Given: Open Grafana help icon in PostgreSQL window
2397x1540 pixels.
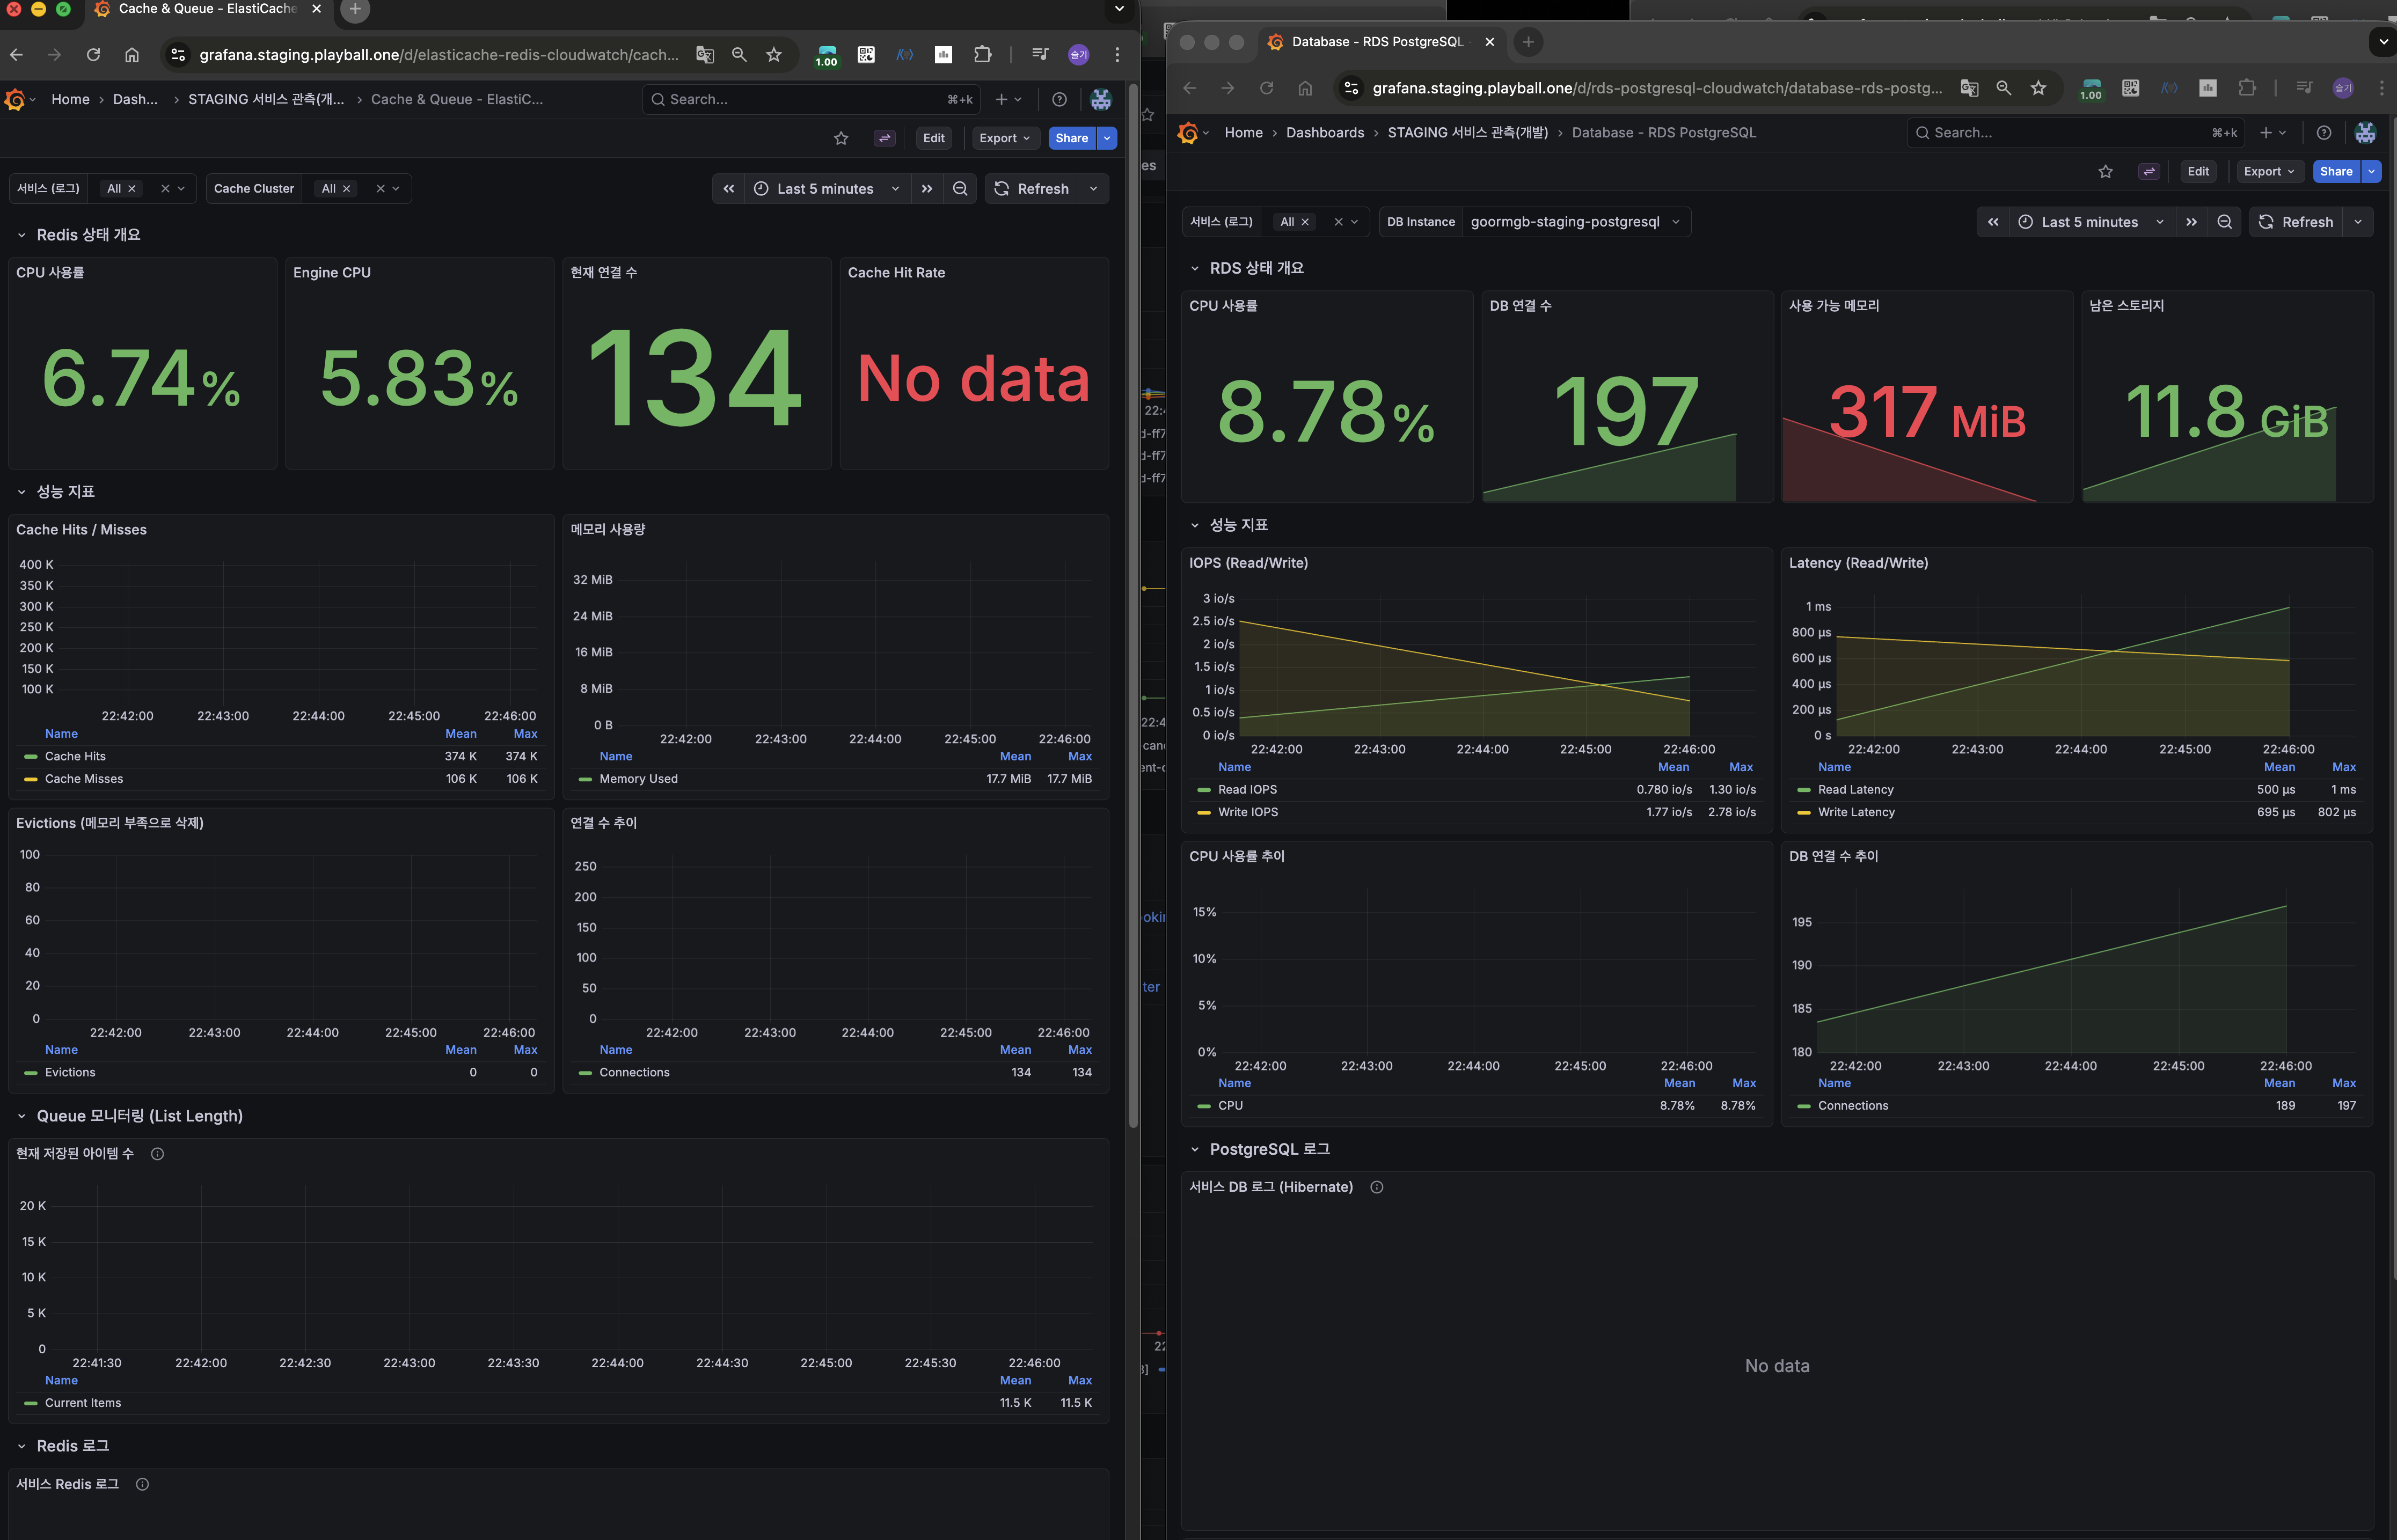Looking at the screenshot, I should click(2324, 133).
